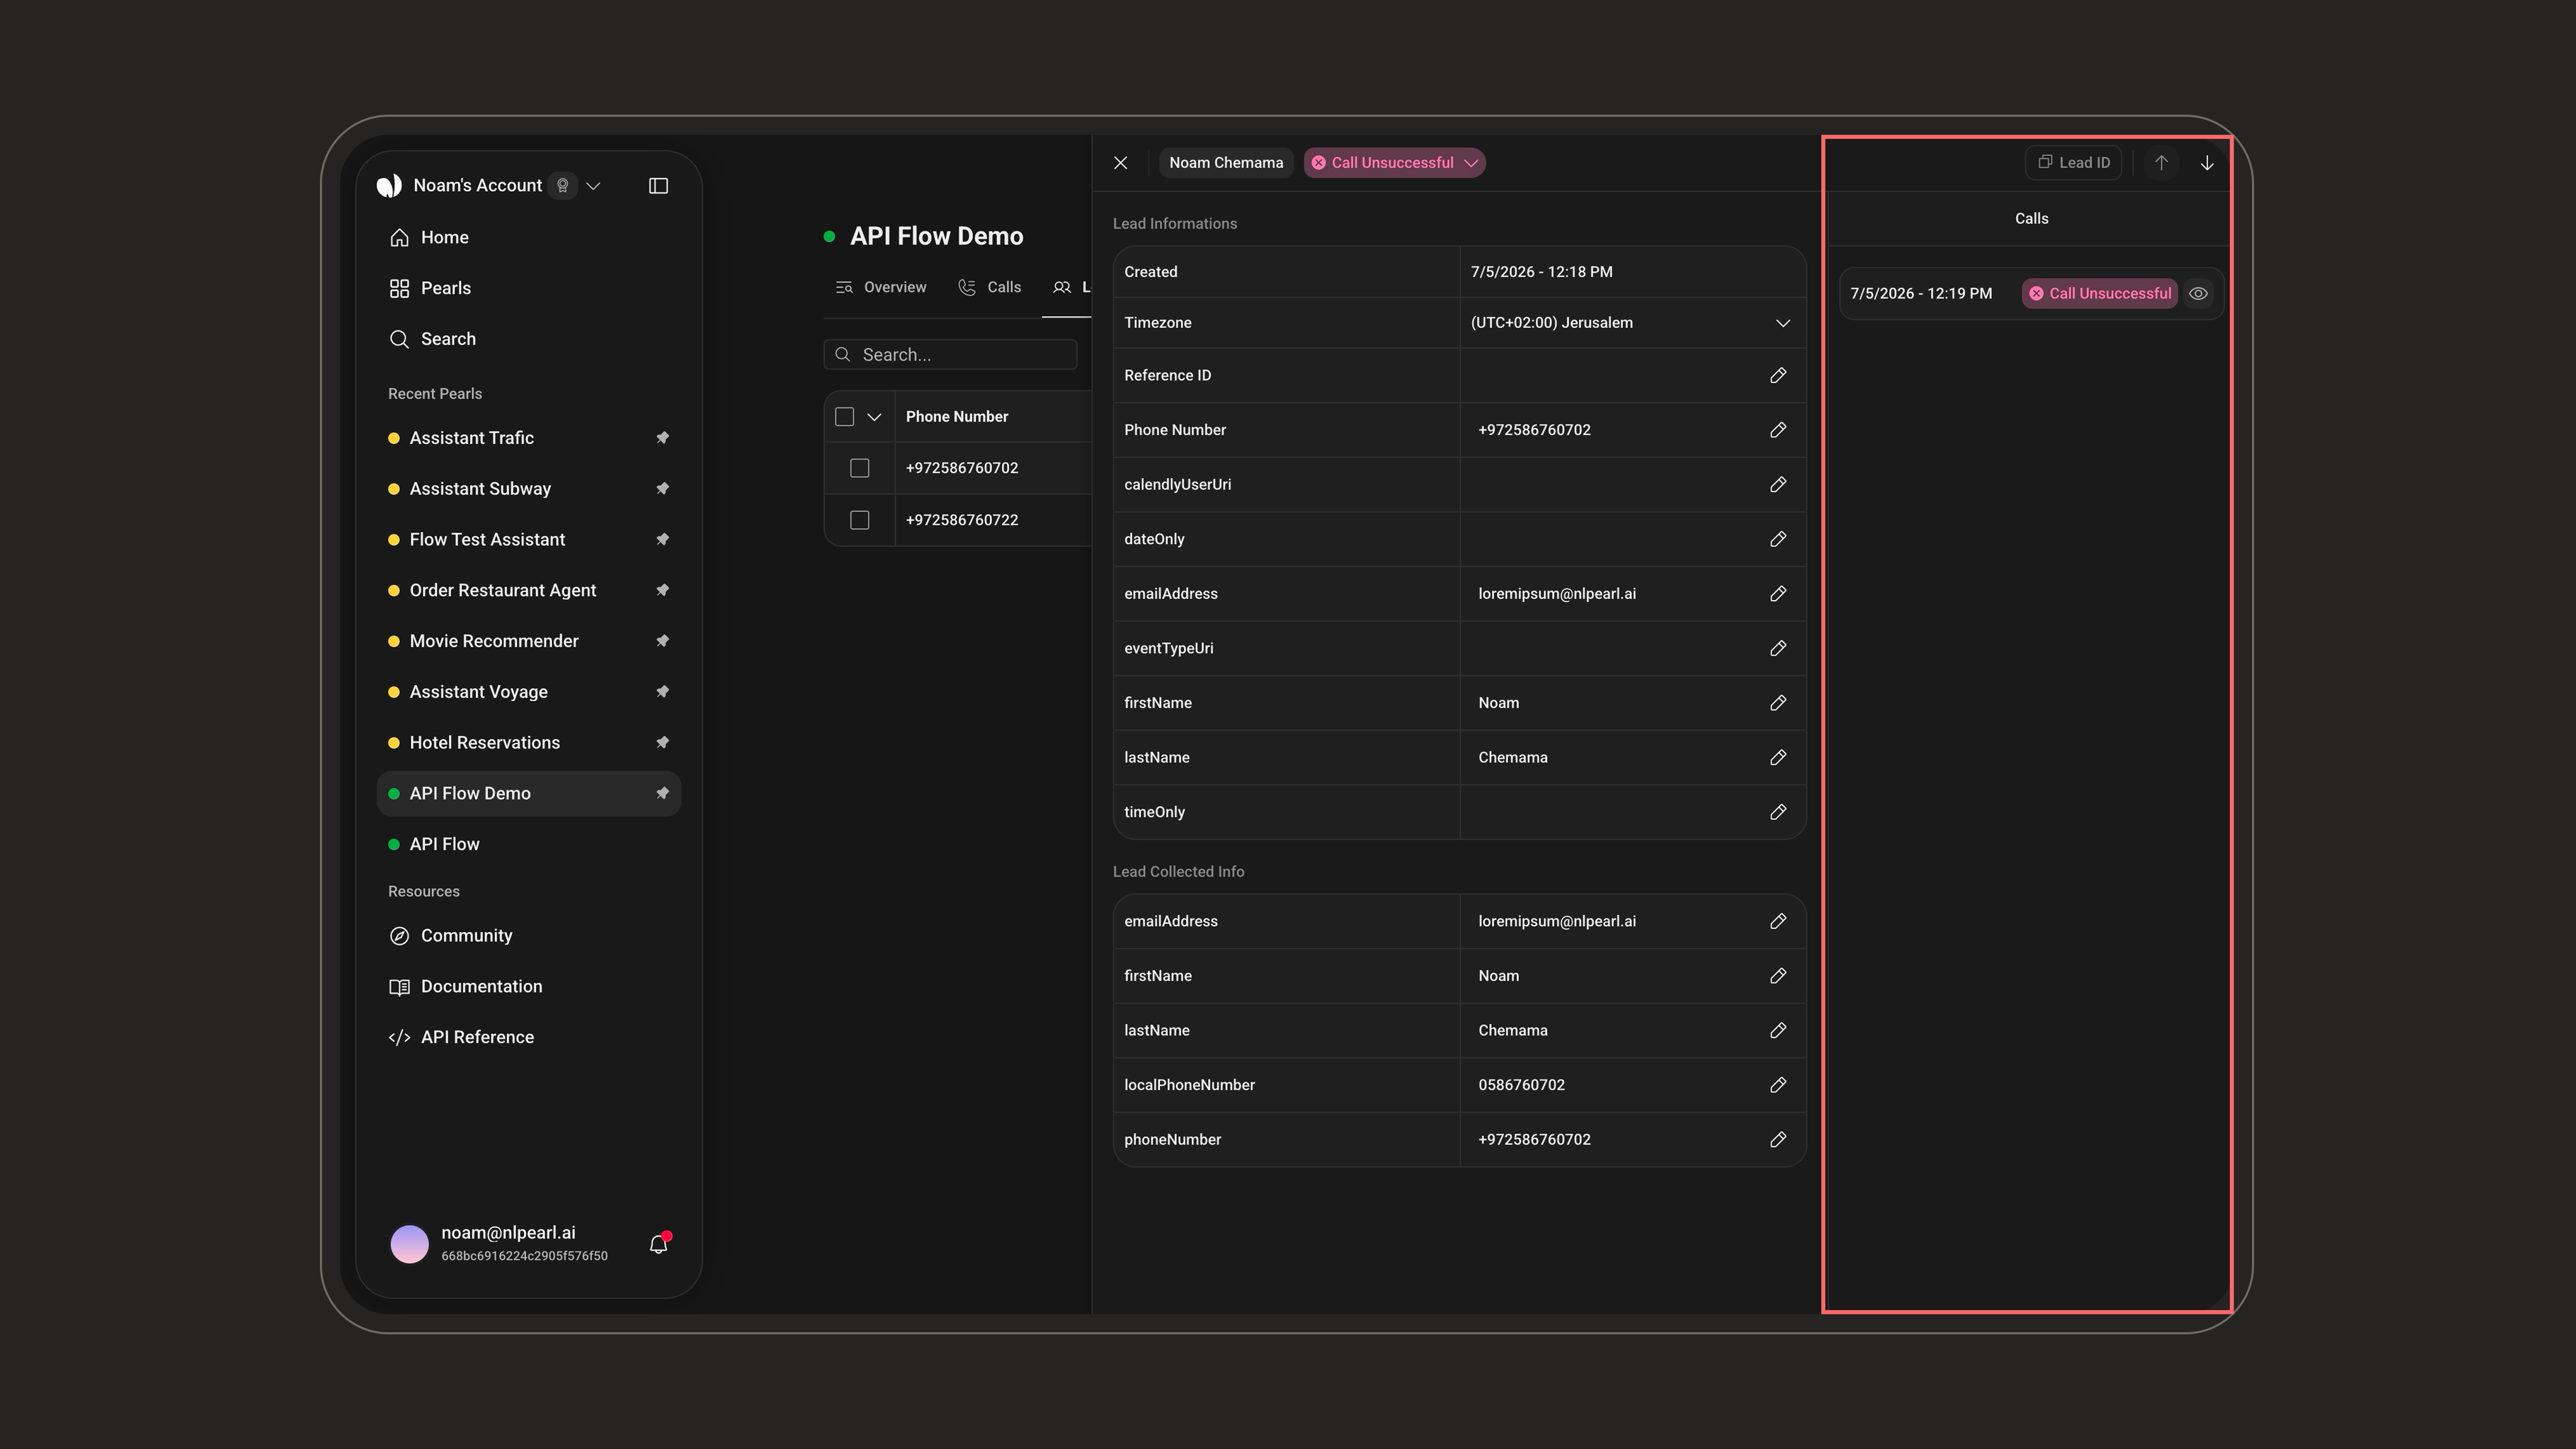
Task: Unpin Hotel Reservations pearl
Action: (662, 743)
